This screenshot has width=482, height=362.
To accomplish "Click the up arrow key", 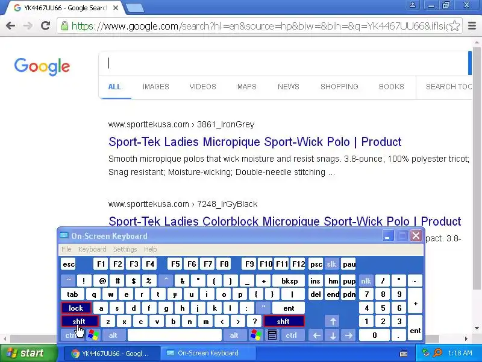I will (333, 322).
